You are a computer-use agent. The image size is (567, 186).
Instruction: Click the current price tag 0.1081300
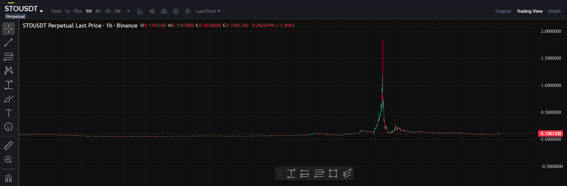pos(550,134)
